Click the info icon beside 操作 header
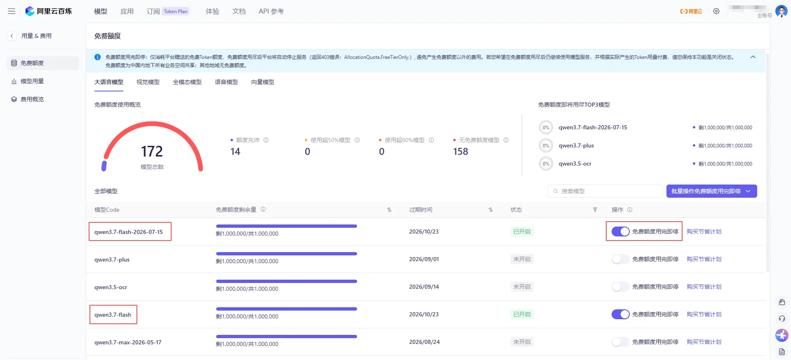The height and width of the screenshot is (360, 791). [x=630, y=210]
